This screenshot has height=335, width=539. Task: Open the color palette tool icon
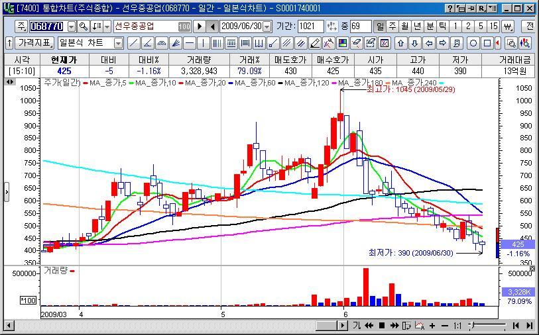coord(343,43)
